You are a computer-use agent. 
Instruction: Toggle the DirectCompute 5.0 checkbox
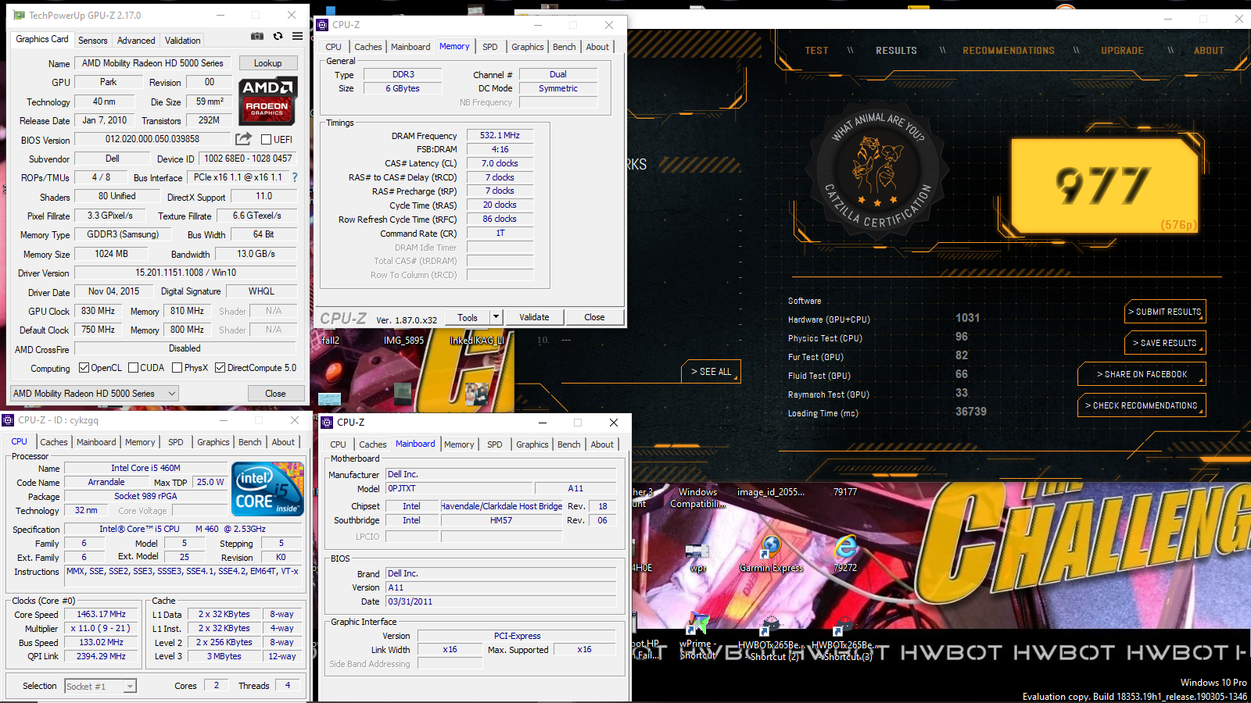220,368
